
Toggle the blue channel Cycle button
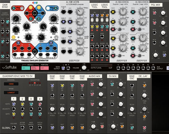pyautogui.click(x=39, y=7)
